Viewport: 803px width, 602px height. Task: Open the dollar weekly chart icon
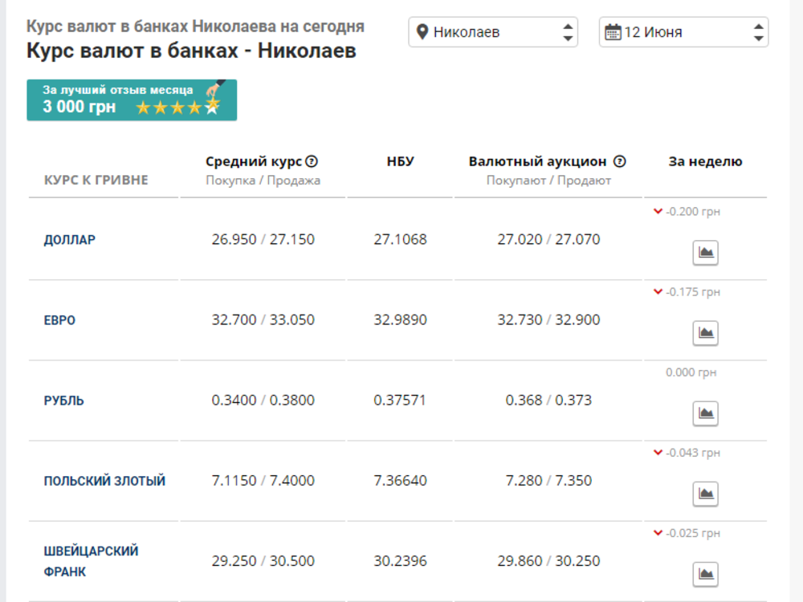705,253
